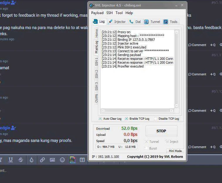Viewport: 222px width, 183px height.
Task: Toggle the Enable TCP Log checkbox
Action: pyautogui.click(x=126, y=118)
